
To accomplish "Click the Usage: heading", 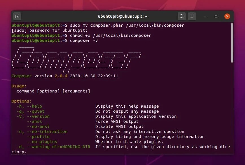I will pos(19,86).
